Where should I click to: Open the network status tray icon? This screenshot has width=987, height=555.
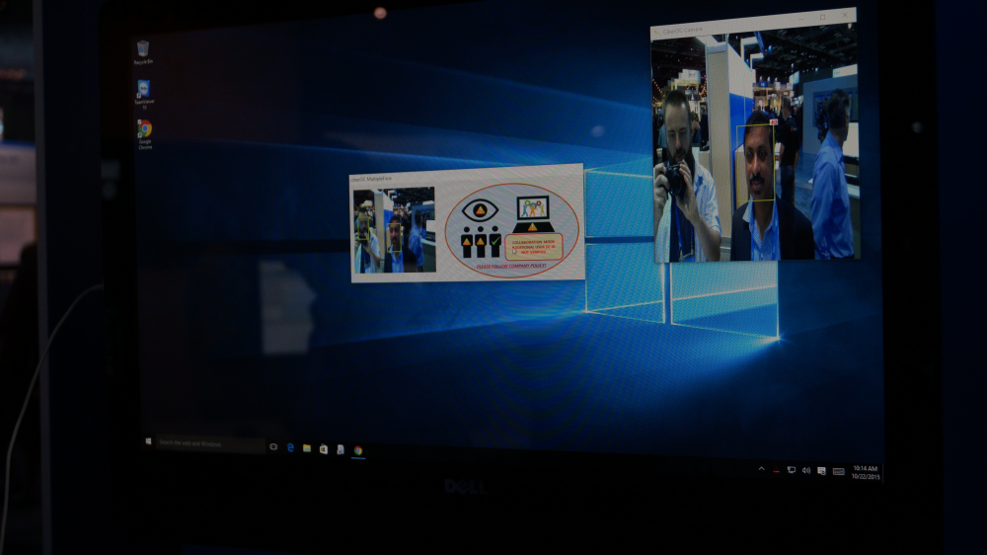click(x=792, y=470)
